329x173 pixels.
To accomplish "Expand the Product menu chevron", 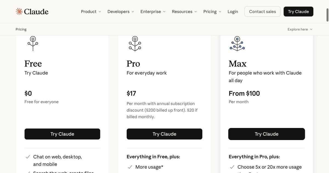I will [100, 12].
